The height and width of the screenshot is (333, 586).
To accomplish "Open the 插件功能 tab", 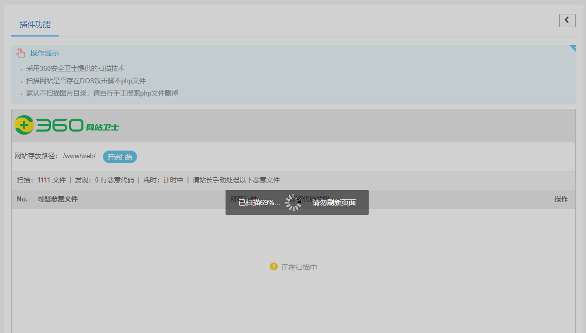I will tap(35, 25).
